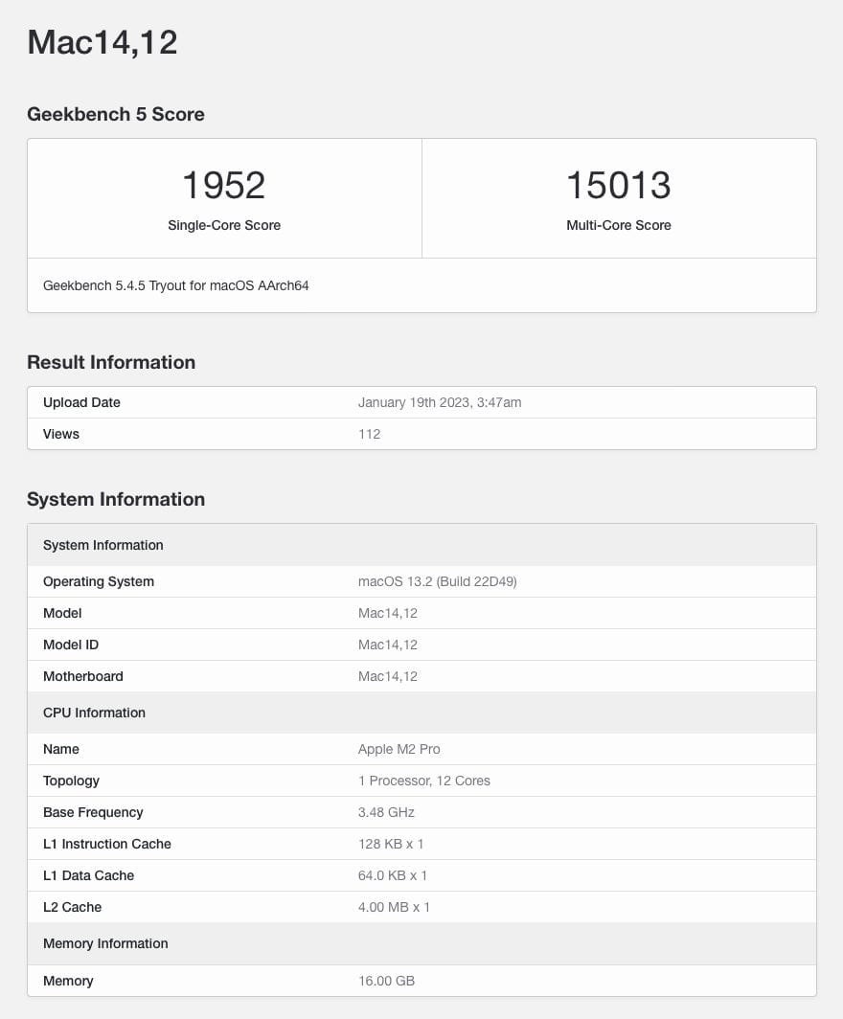Click the Base Frequency label

click(93, 812)
